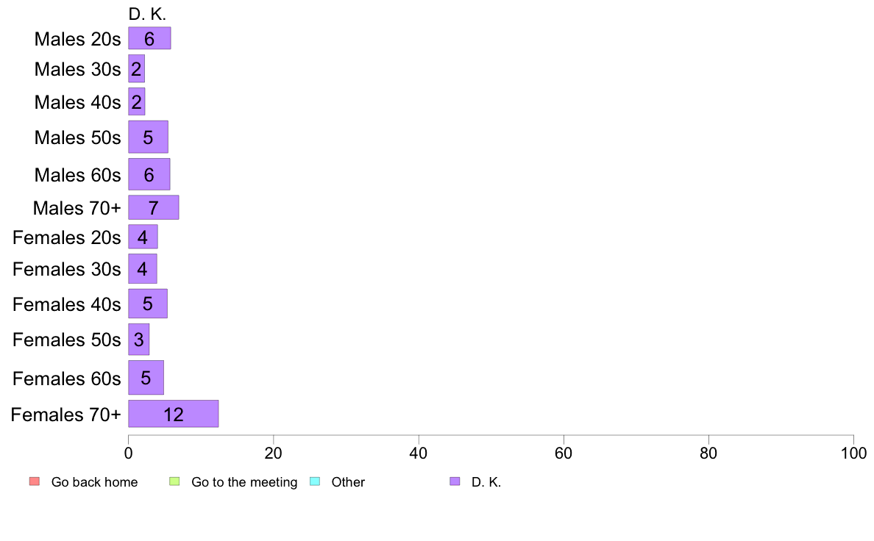Click the Females 50s bar showing 3
874x541 pixels.
click(139, 340)
